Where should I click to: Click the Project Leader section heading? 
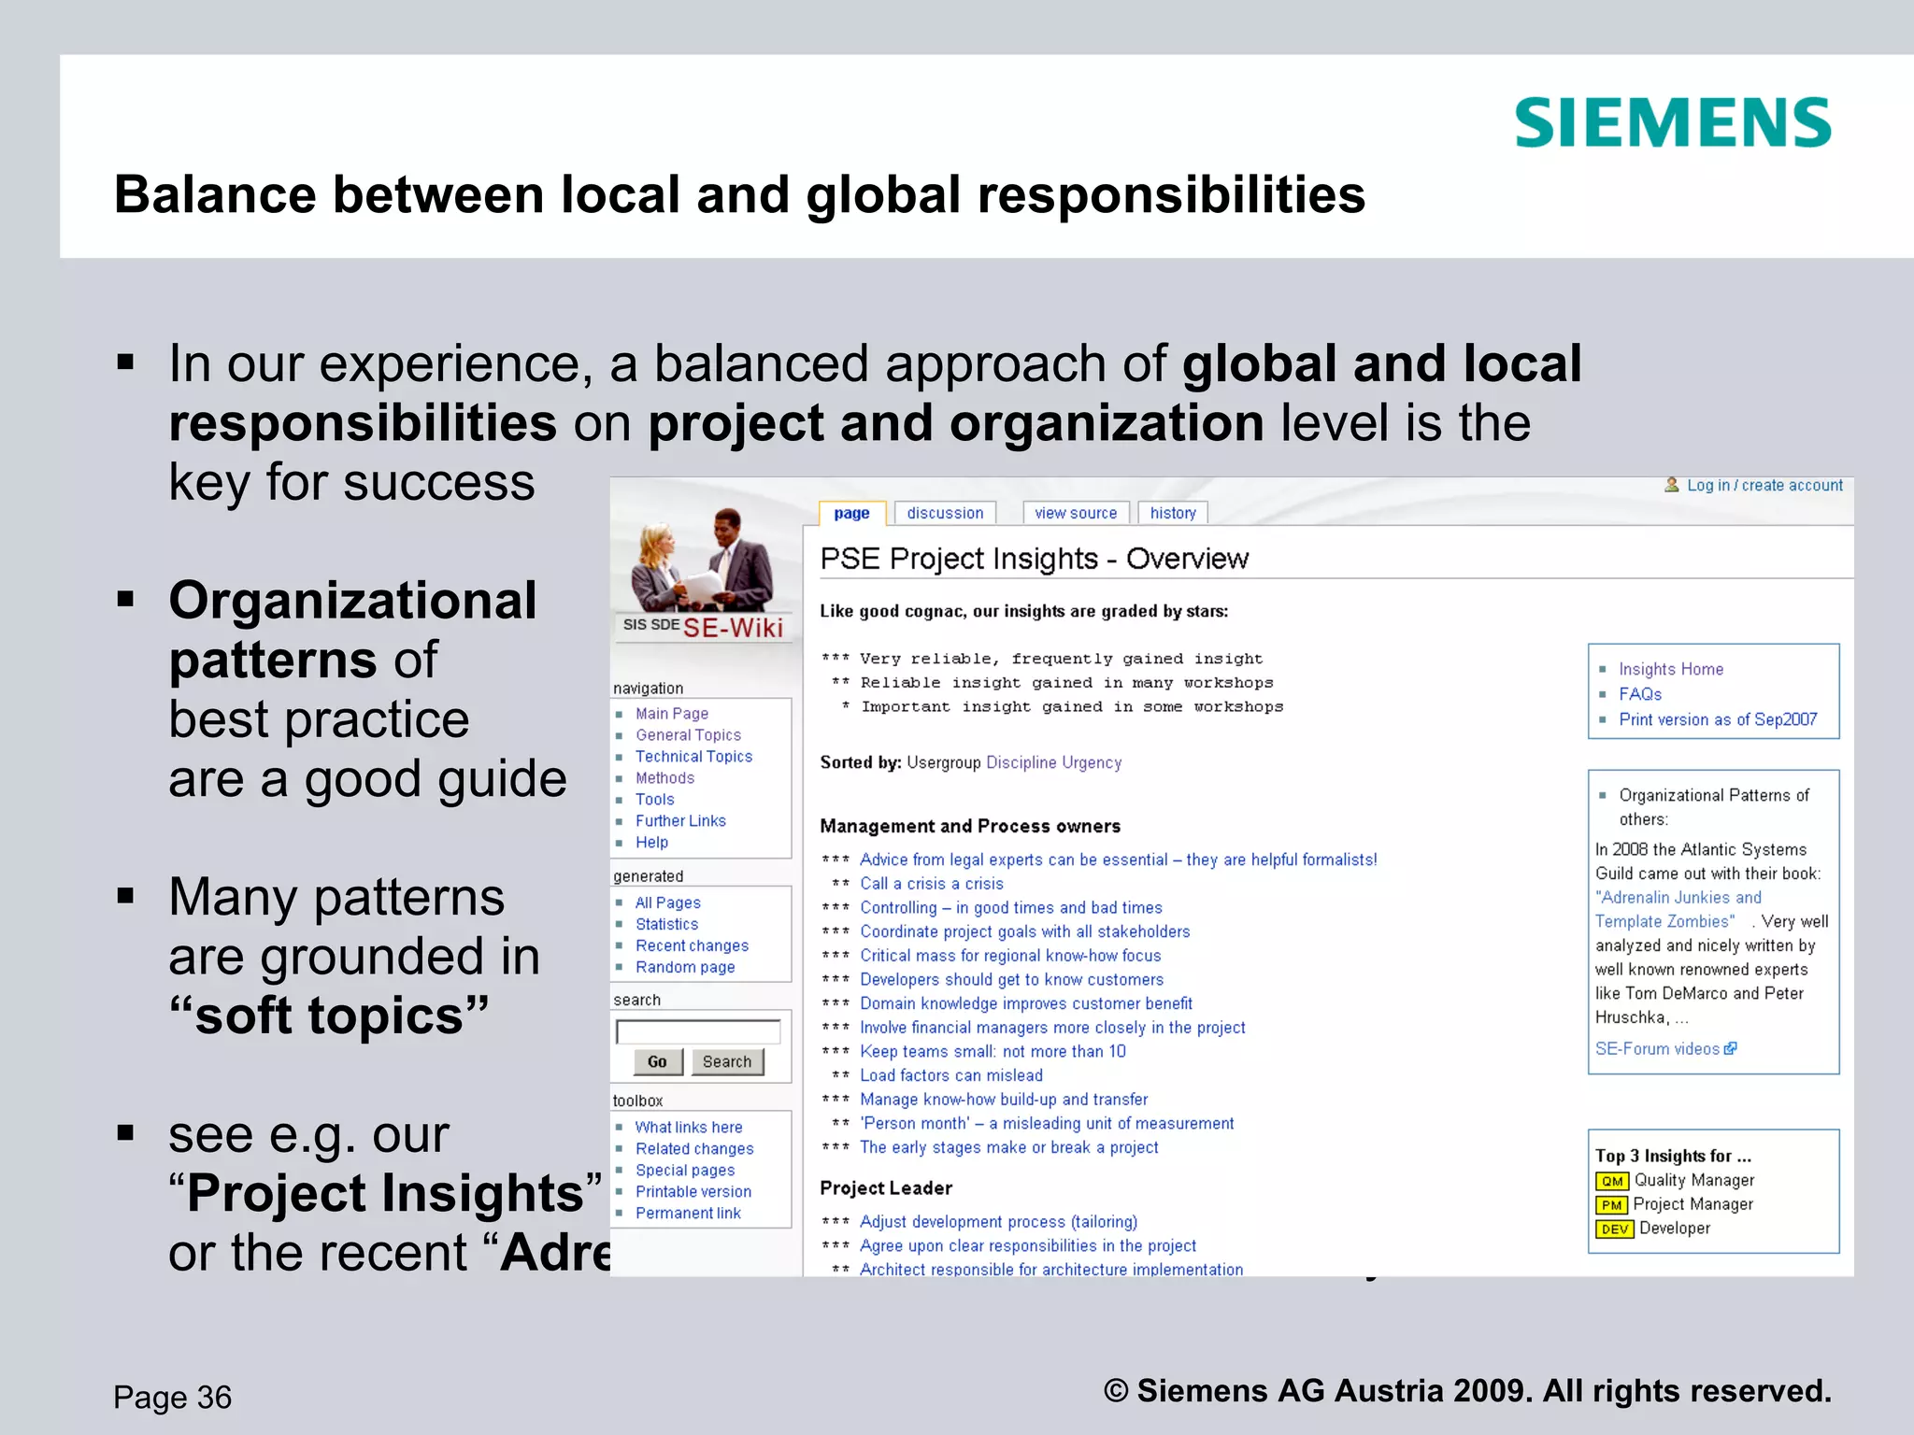point(886,1188)
